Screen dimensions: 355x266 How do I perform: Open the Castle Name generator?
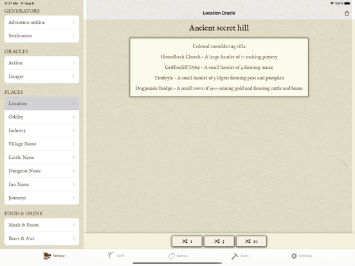click(x=42, y=157)
